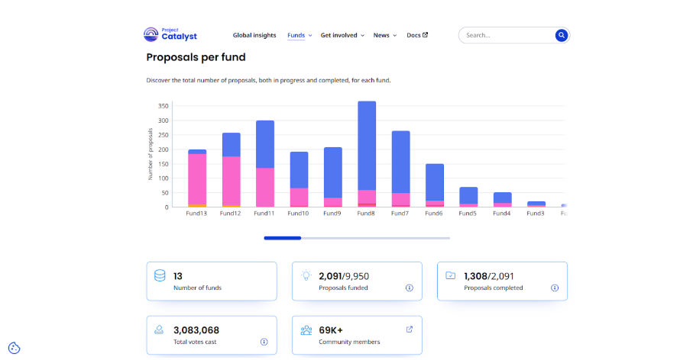The image size is (693, 360).
Task: Expand the Get involved dropdown chevron
Action: [x=362, y=36]
